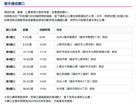Screen dimensions: 136x104
Task: Click the row label 第7關口
Action: (10, 81)
